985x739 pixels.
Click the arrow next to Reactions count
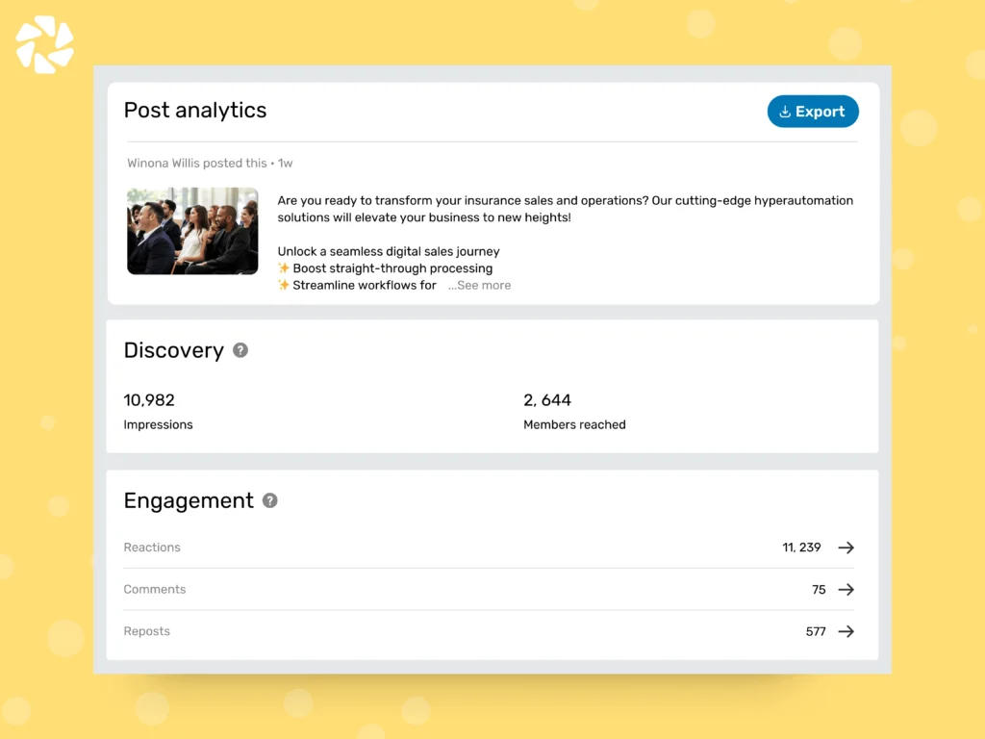click(846, 547)
